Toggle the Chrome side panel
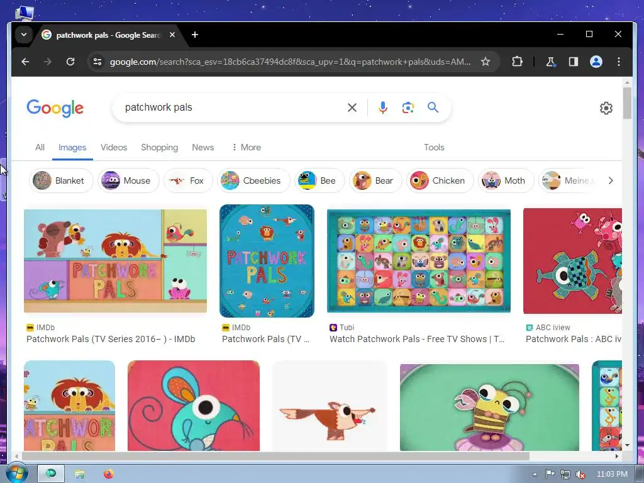 pyautogui.click(x=574, y=62)
